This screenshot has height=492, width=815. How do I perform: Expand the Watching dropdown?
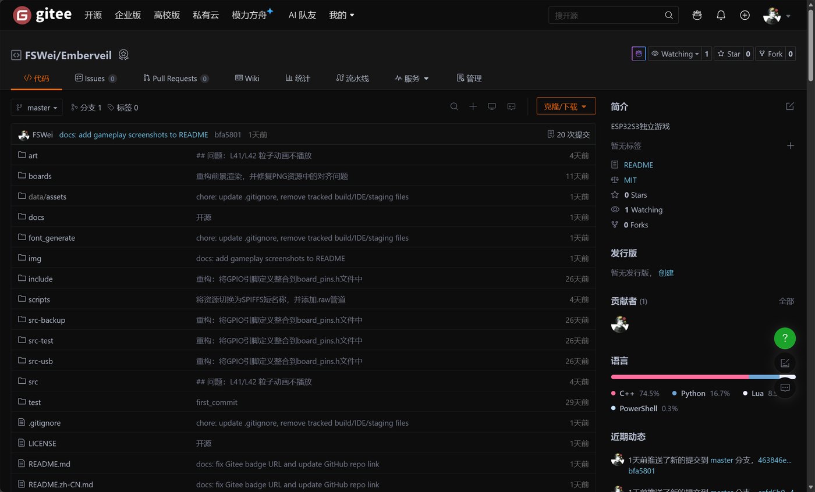pos(675,54)
